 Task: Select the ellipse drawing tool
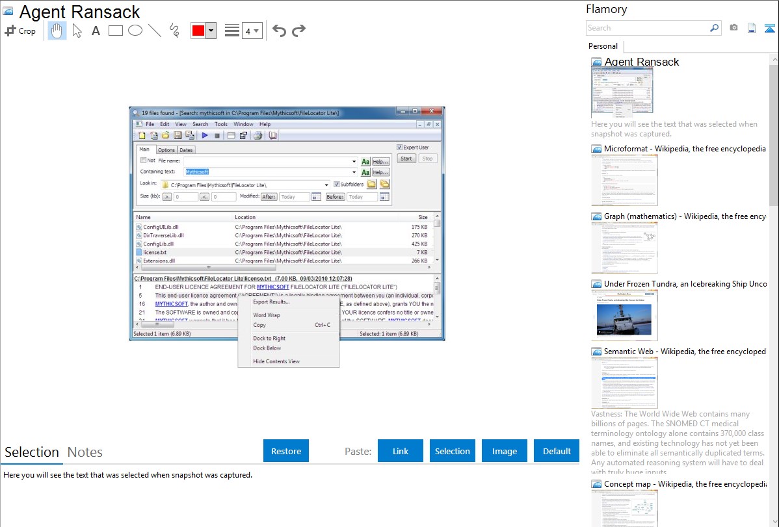click(x=135, y=31)
